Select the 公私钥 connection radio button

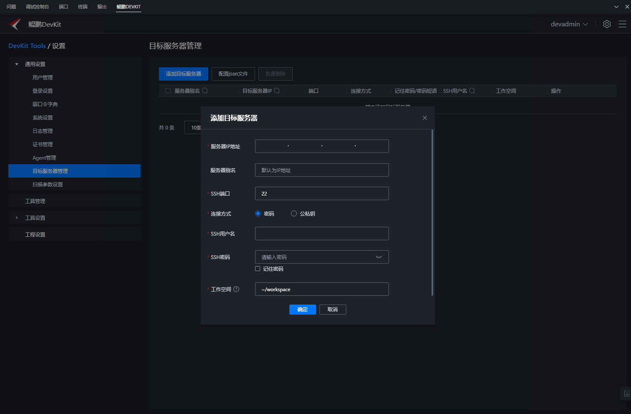tap(294, 213)
